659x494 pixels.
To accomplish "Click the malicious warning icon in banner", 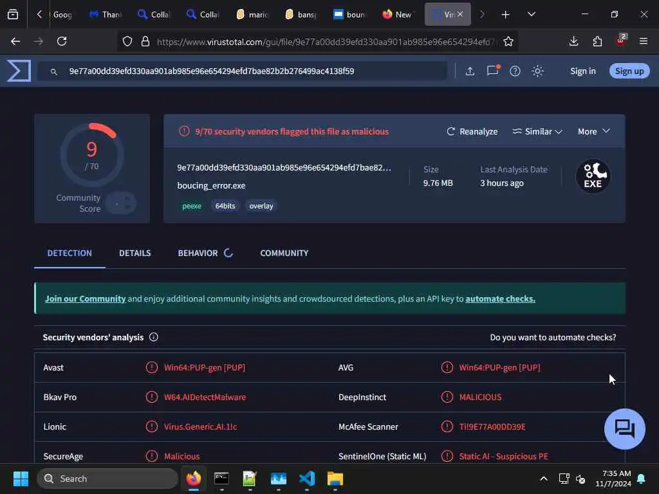I will pyautogui.click(x=184, y=131).
